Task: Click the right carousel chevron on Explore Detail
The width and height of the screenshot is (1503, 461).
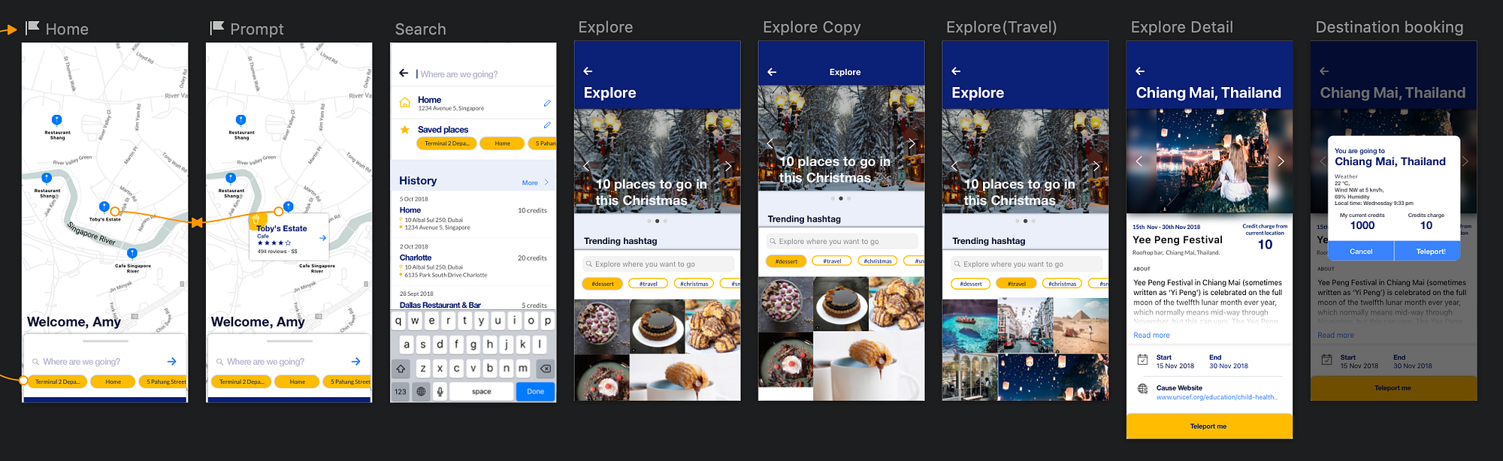Action: (x=1281, y=161)
